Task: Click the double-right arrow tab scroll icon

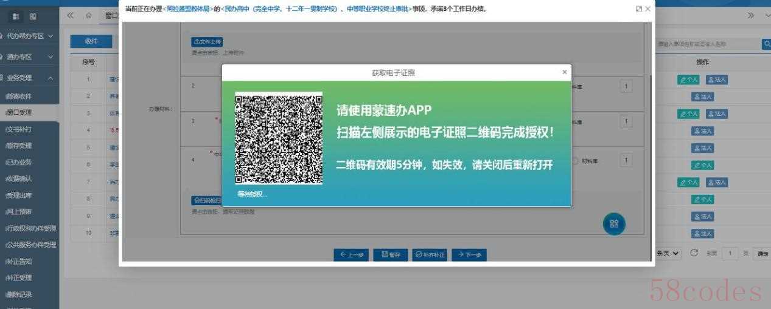Action: click(752, 15)
